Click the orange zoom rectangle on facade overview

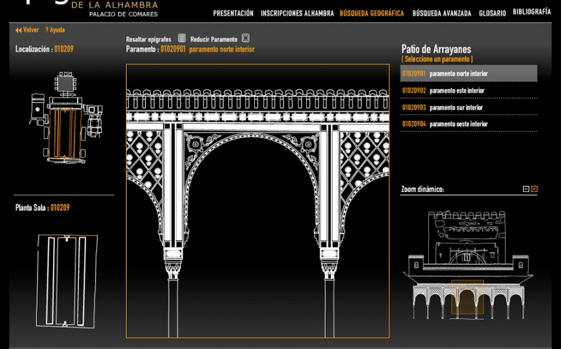pos(467,297)
